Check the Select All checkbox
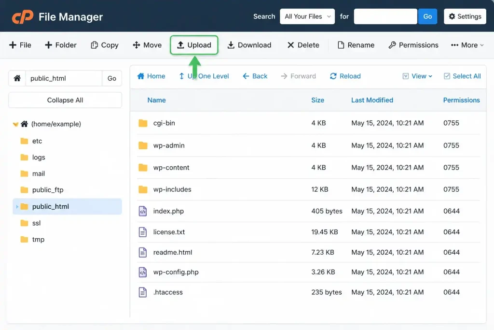Viewport: 494px width, 330px height. click(x=447, y=76)
